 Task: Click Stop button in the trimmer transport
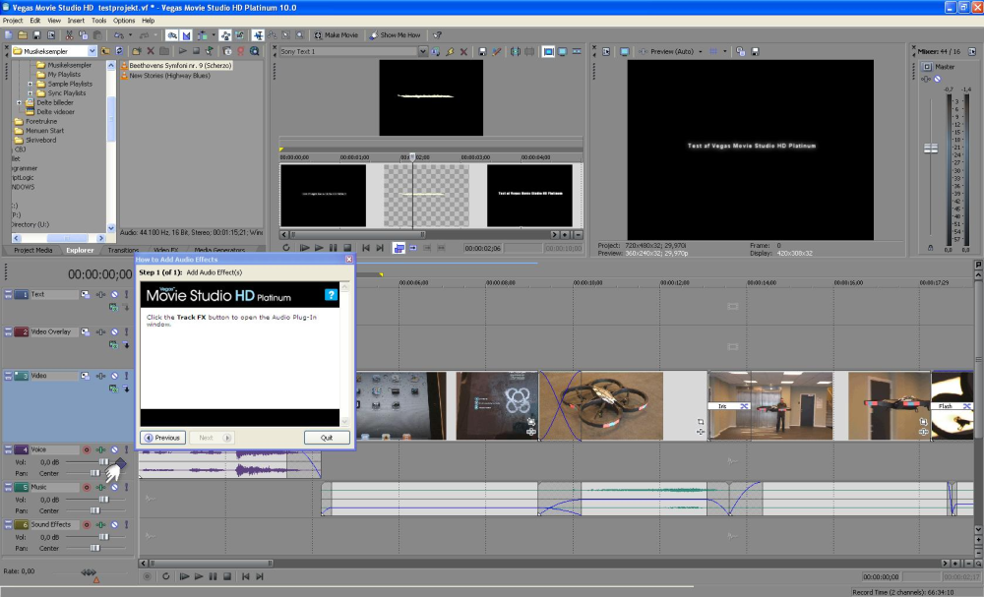[347, 248]
